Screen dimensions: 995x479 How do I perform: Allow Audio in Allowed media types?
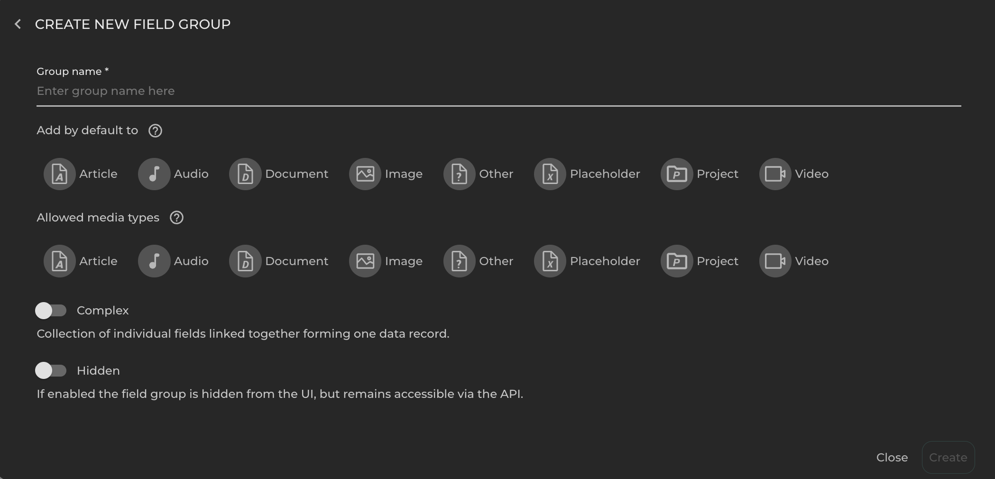click(154, 261)
